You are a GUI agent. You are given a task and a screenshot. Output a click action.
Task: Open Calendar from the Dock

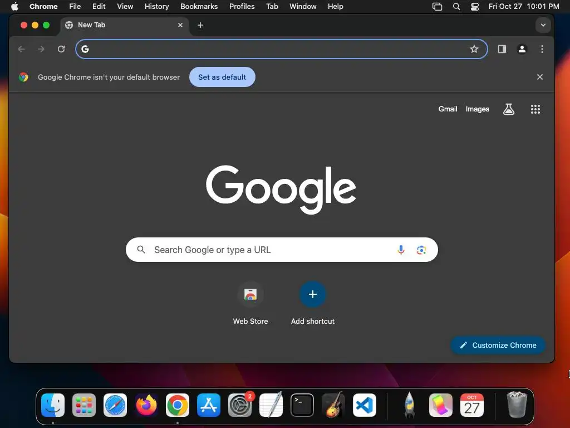click(472, 405)
